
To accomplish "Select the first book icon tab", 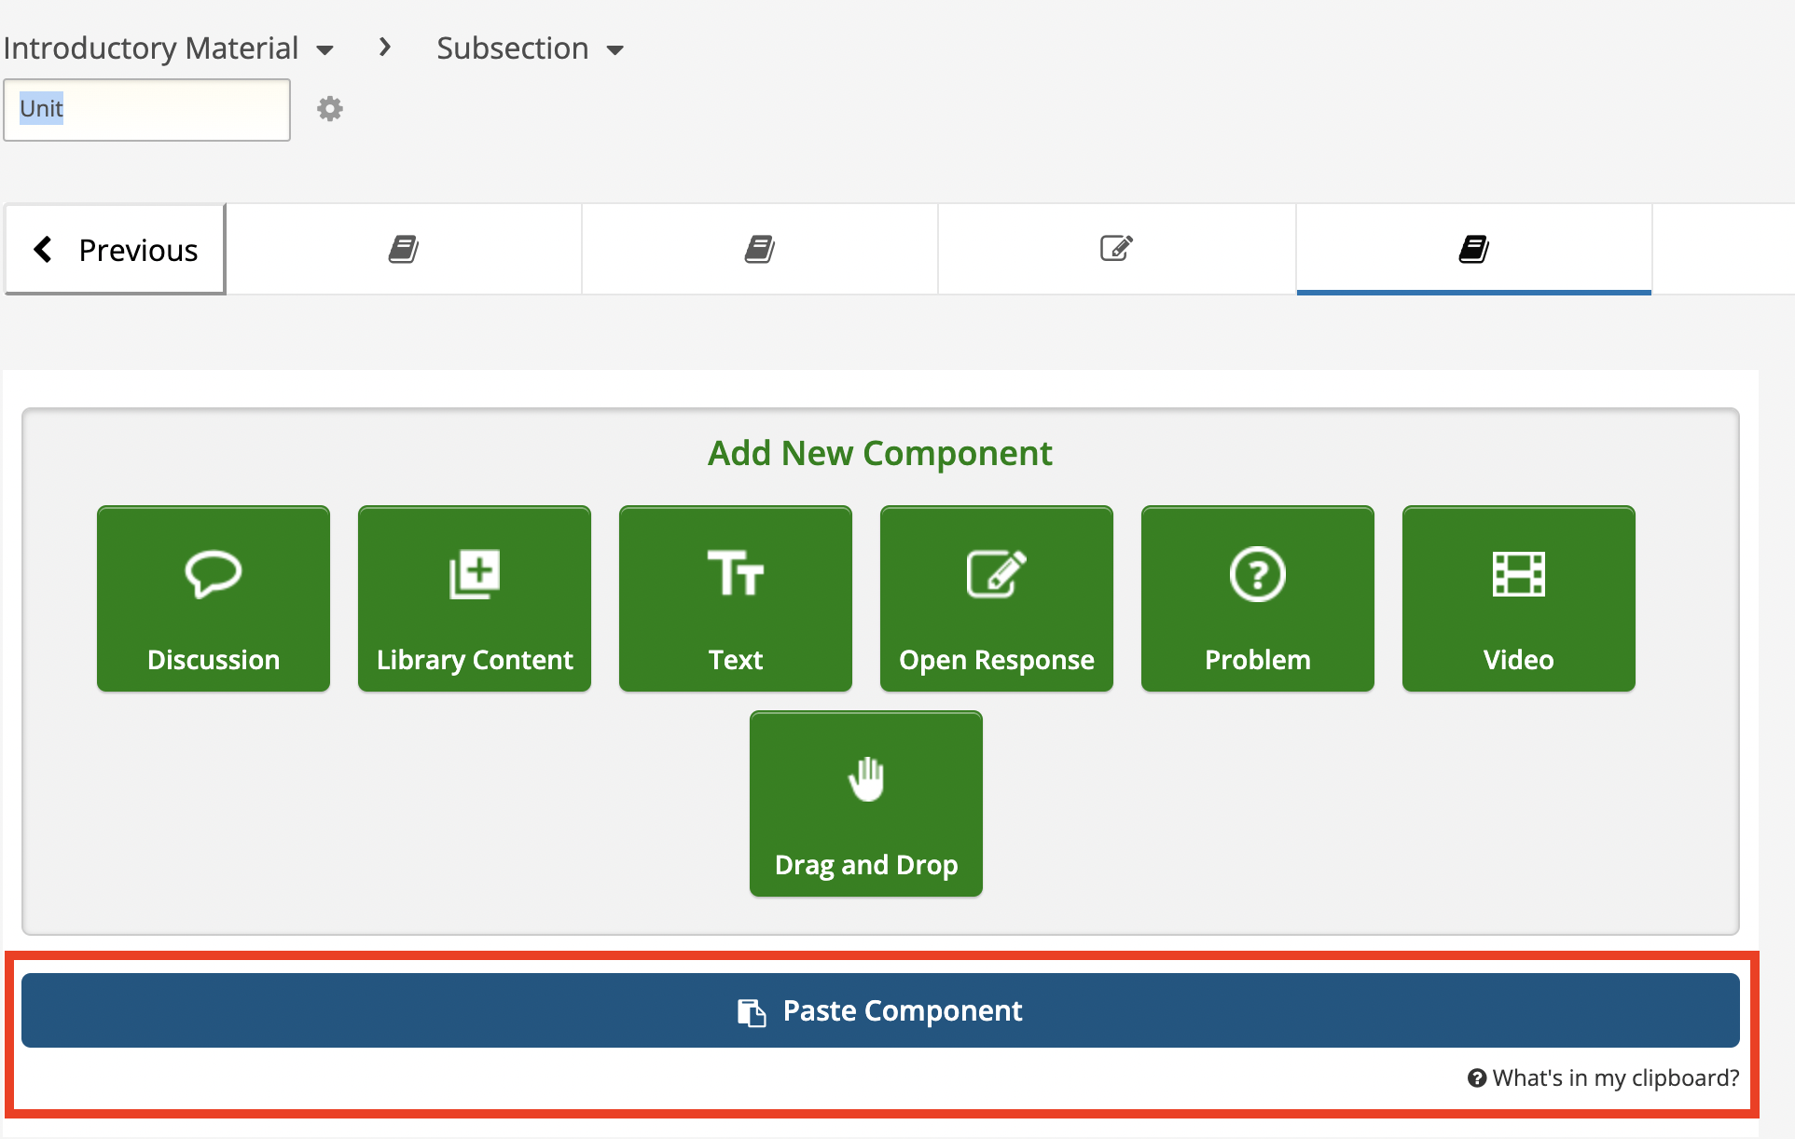I will (x=404, y=248).
